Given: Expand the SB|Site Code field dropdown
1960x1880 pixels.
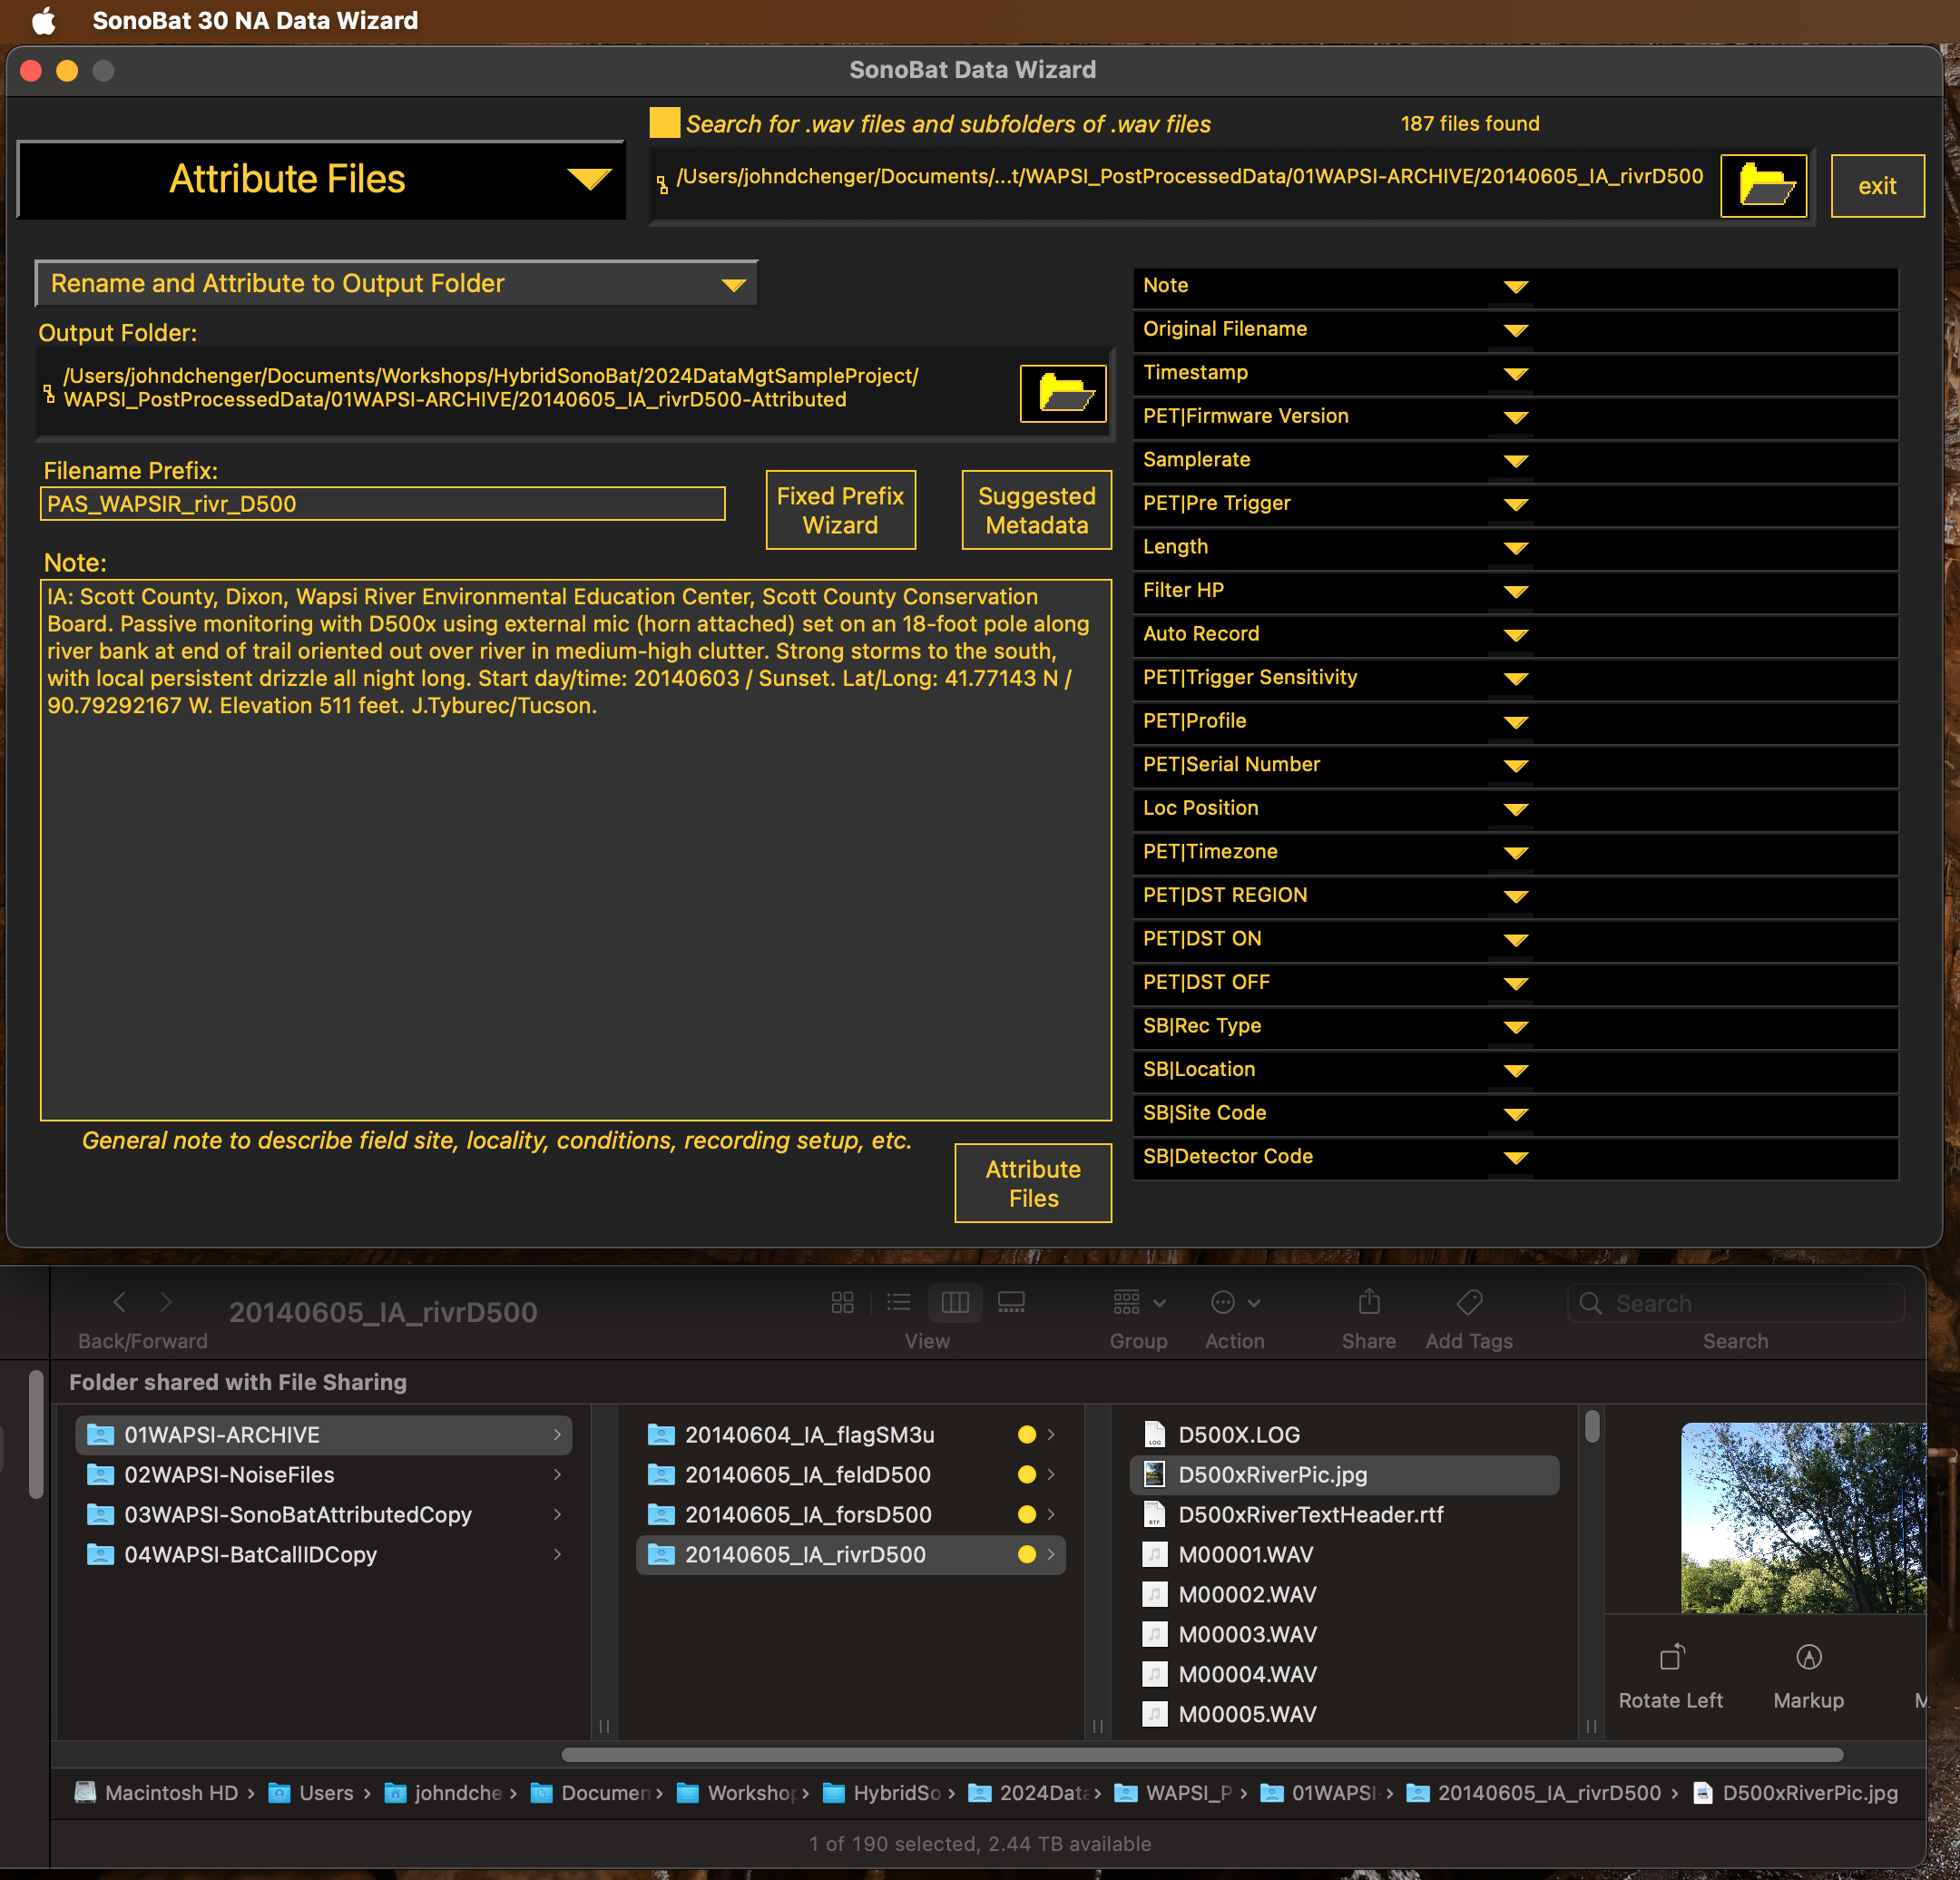Looking at the screenshot, I should tap(1515, 1114).
